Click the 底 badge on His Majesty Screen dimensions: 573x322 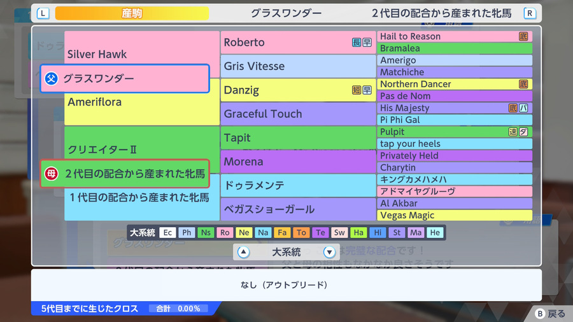tap(513, 108)
